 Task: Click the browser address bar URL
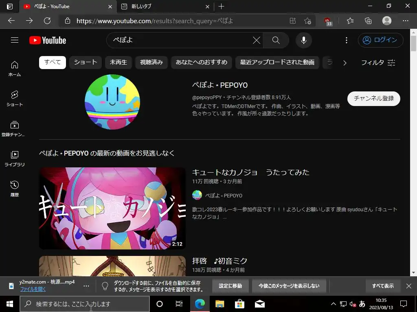tap(155, 21)
